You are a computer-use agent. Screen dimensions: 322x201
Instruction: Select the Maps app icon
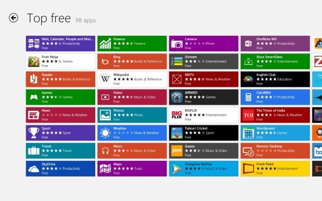pos(105,169)
